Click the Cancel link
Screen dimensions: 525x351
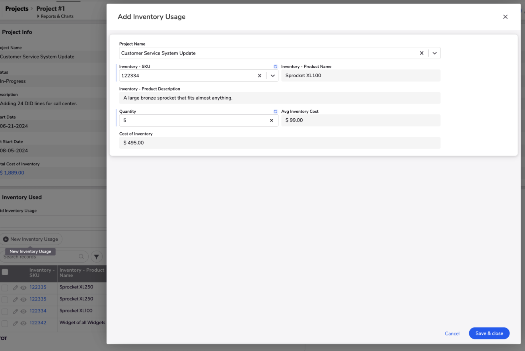tap(452, 333)
